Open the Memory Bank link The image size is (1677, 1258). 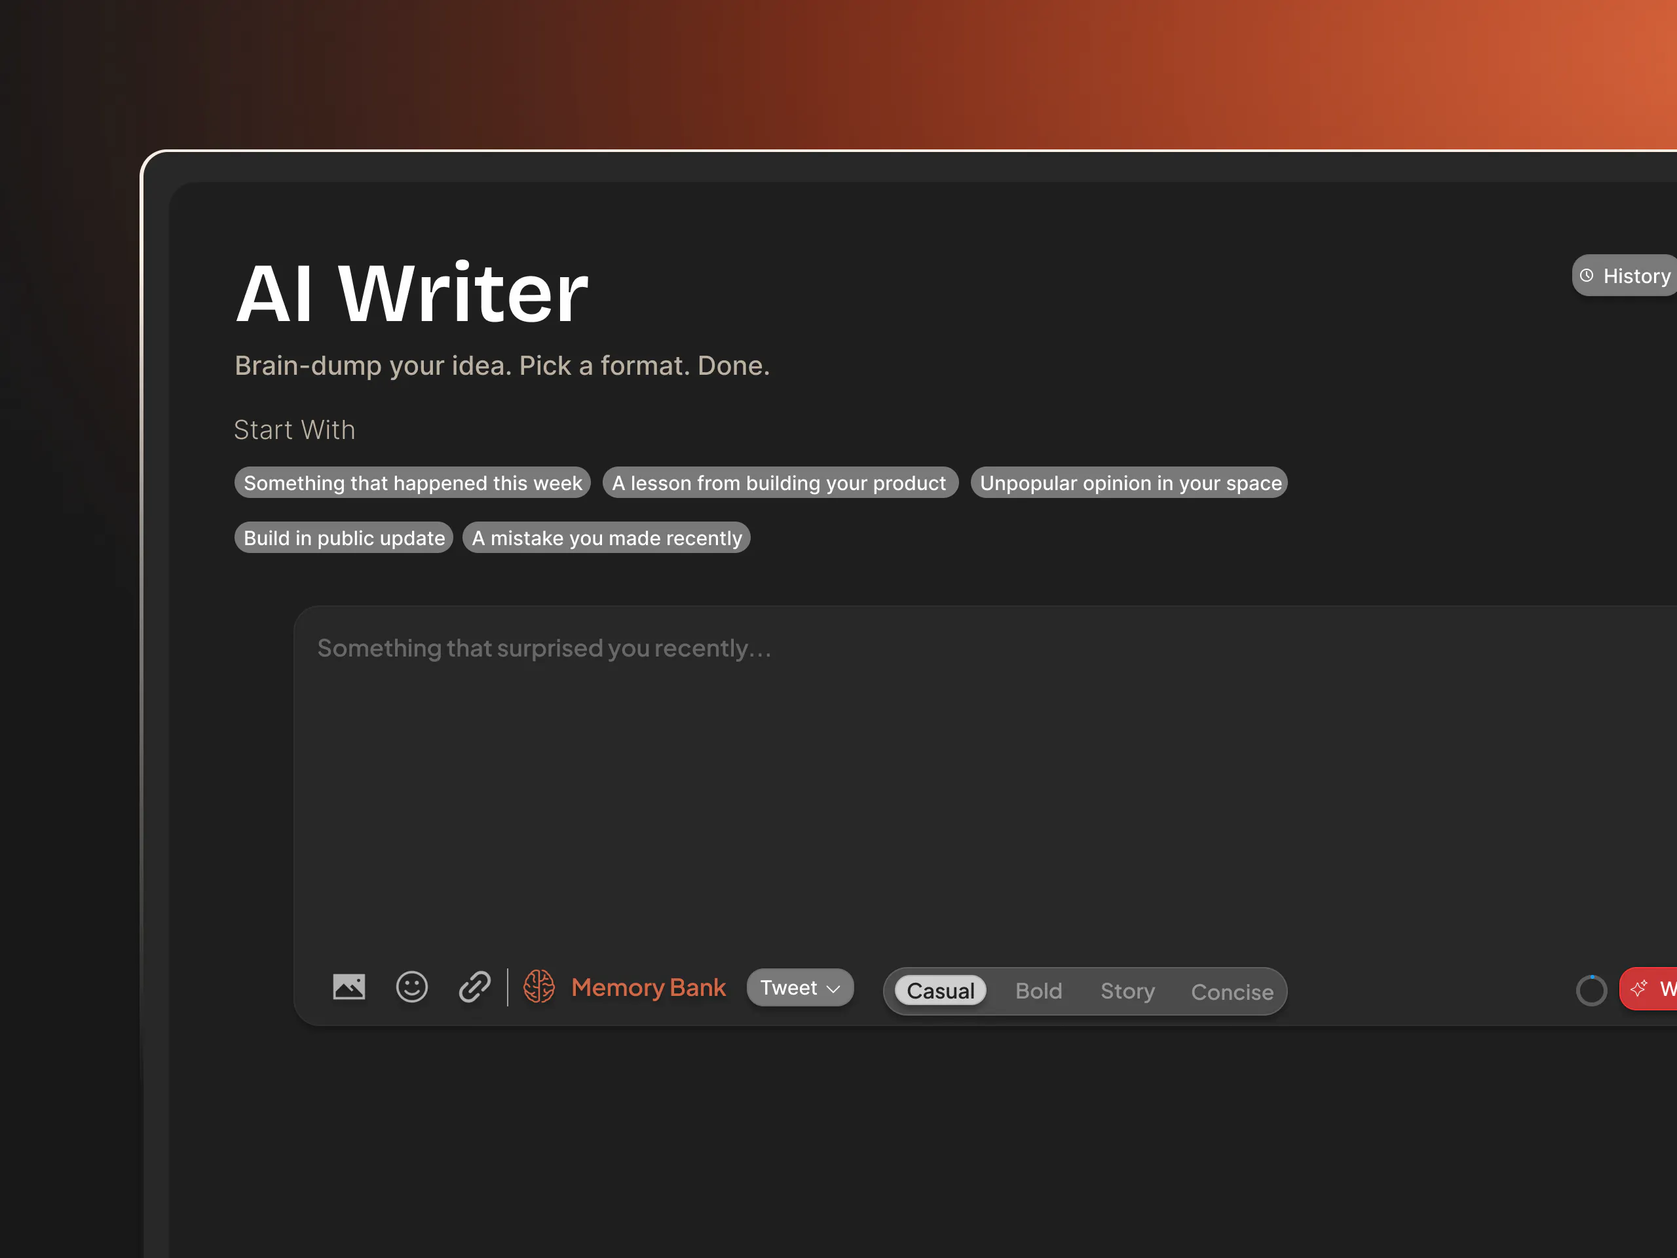click(649, 987)
